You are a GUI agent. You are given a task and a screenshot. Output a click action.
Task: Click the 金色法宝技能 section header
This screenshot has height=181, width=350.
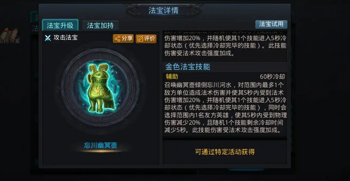point(188,67)
